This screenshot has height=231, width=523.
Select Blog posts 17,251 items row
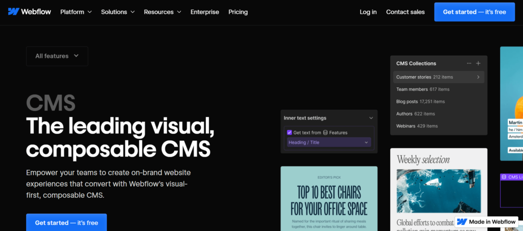(x=439, y=102)
